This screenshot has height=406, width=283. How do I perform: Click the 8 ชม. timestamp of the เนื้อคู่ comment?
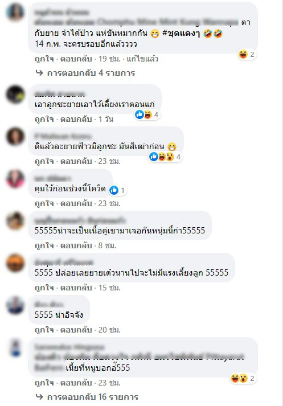tap(107, 245)
